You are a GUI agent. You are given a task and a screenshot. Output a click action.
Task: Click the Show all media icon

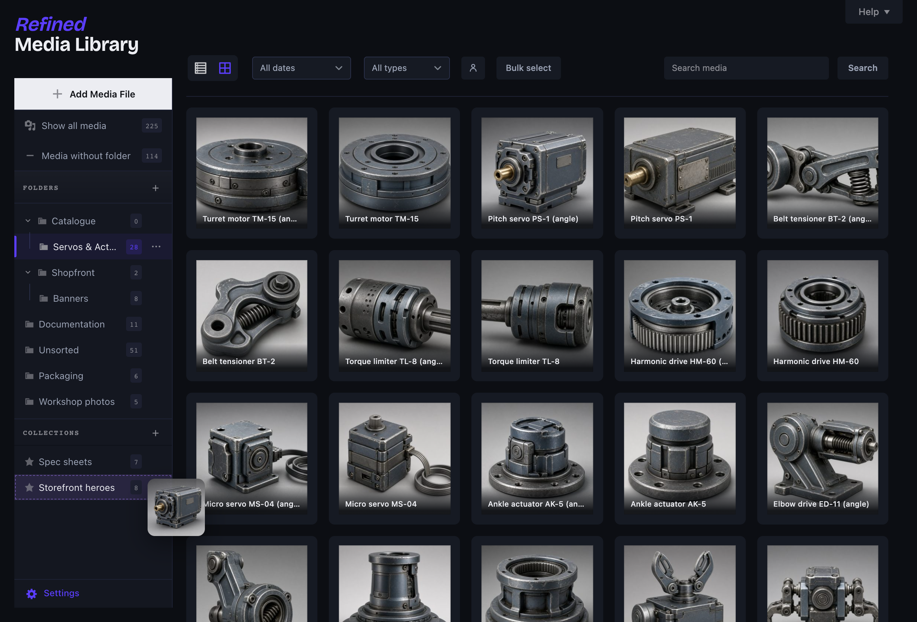pos(30,125)
